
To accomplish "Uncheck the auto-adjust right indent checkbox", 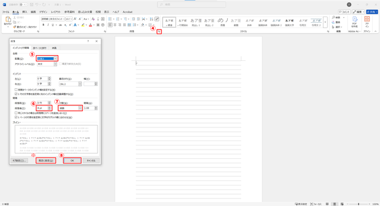I will [x=16, y=94].
